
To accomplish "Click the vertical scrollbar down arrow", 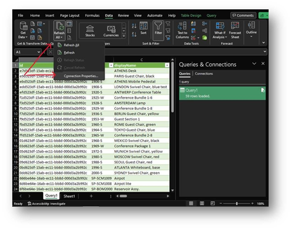I will tap(173, 190).
